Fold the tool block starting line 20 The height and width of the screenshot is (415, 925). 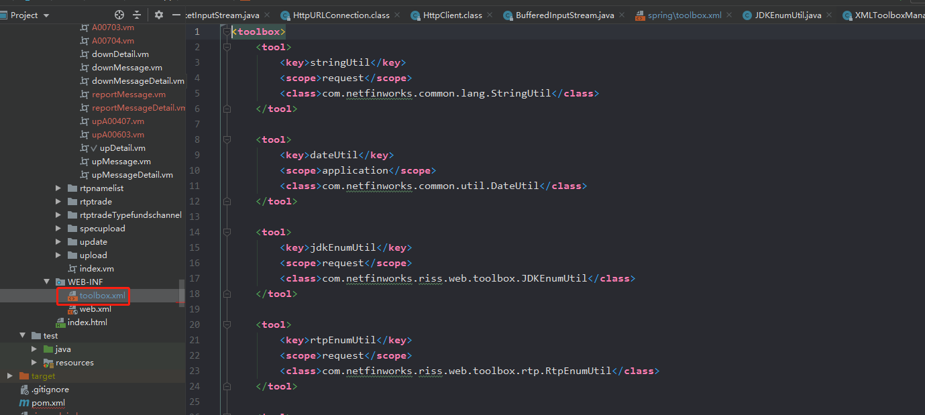[x=227, y=324]
